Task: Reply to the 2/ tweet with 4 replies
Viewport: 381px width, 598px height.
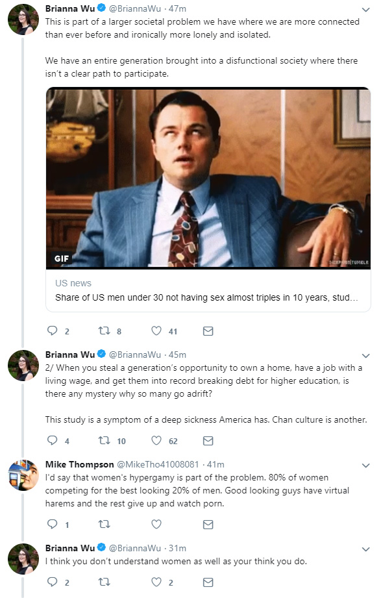Action: pyautogui.click(x=52, y=440)
